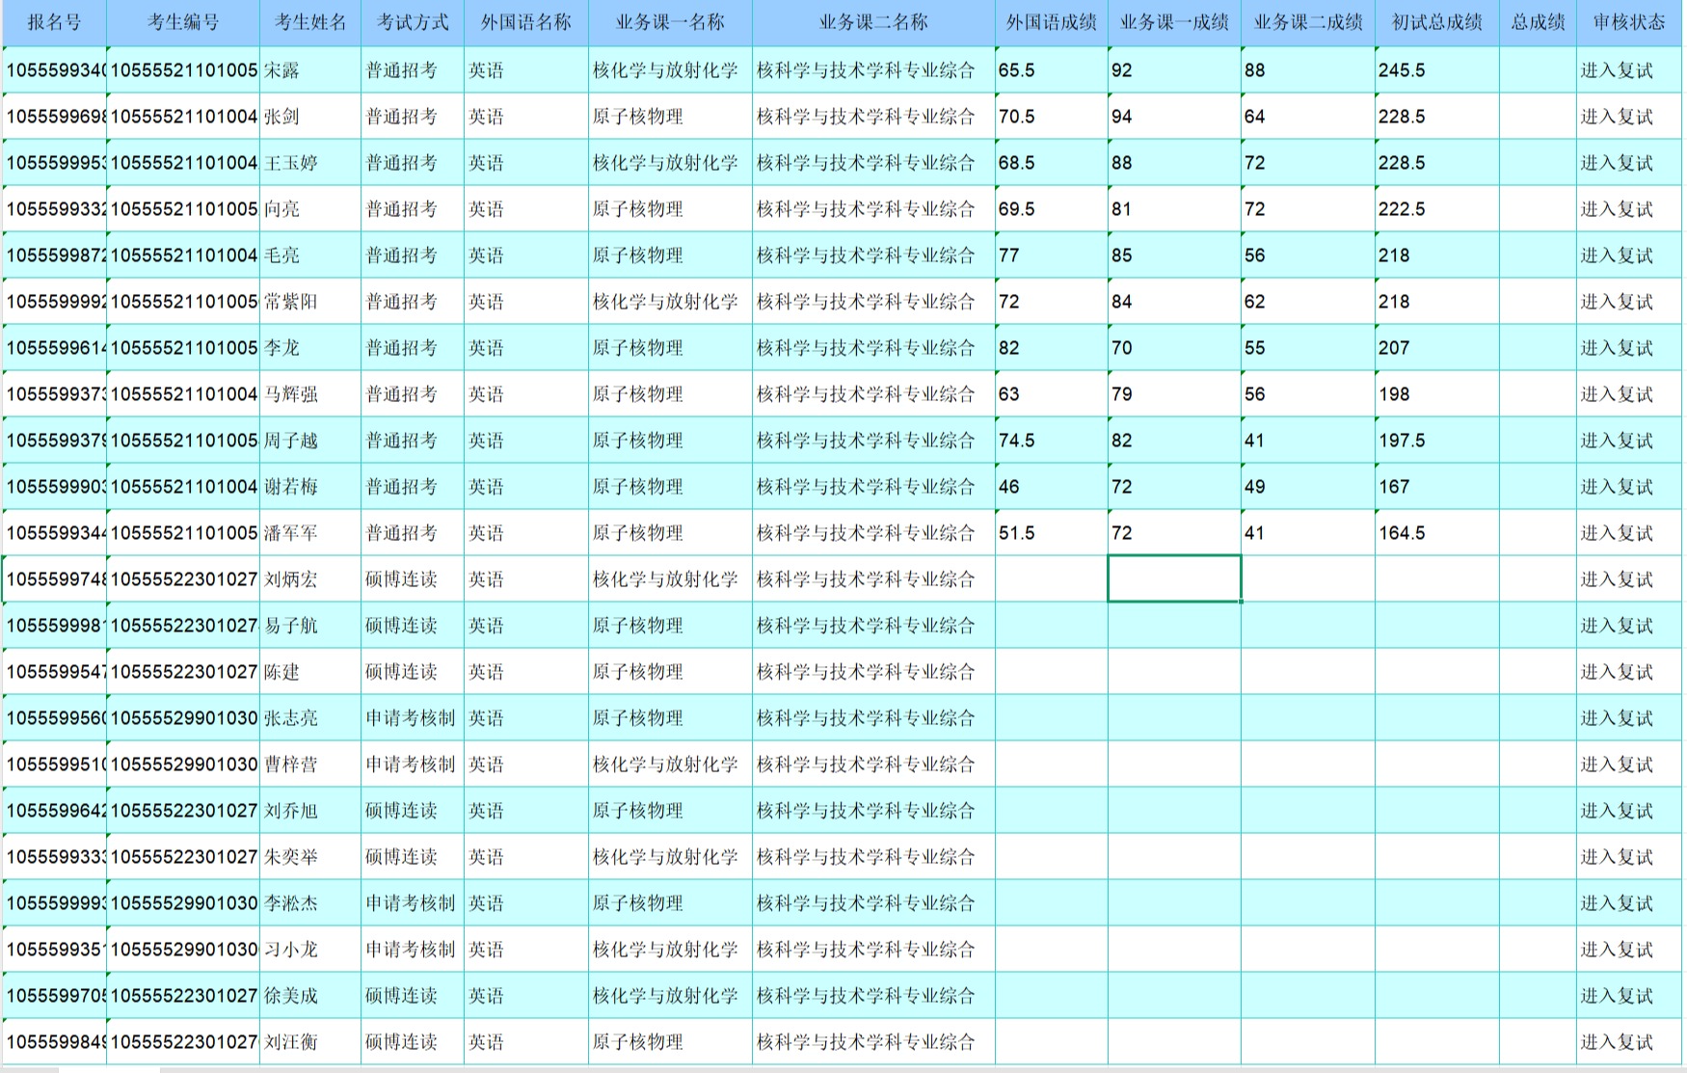Select the 审核状态 header cell
Image resolution: width=1687 pixels, height=1073 pixels.
1628,23
